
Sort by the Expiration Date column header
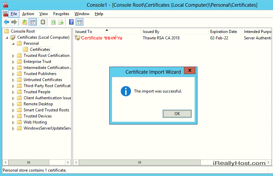point(225,31)
